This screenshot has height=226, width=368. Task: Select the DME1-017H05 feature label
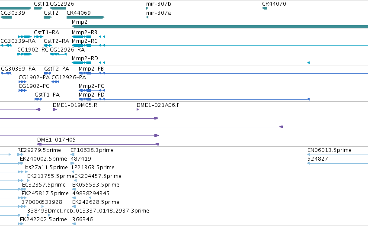tap(56, 140)
